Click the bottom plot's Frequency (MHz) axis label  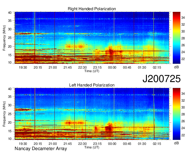4,114
